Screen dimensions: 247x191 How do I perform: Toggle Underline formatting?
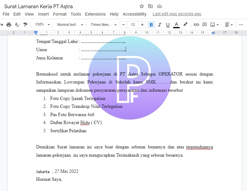click(x=168, y=25)
